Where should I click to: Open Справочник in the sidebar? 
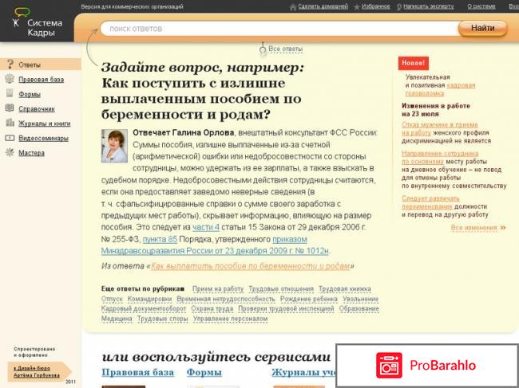(37, 108)
